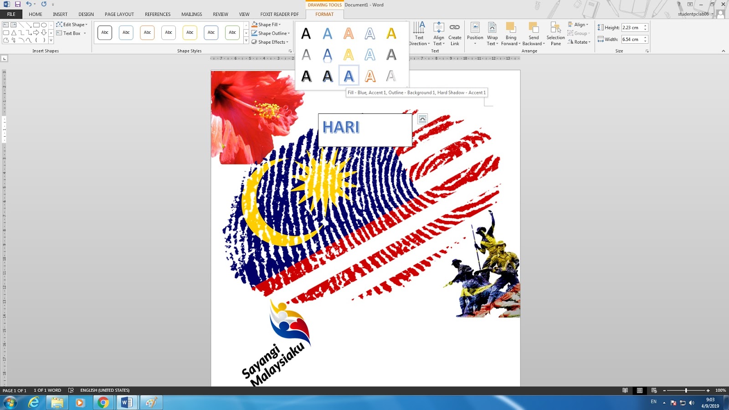Click the zoom slider handle

686,390
